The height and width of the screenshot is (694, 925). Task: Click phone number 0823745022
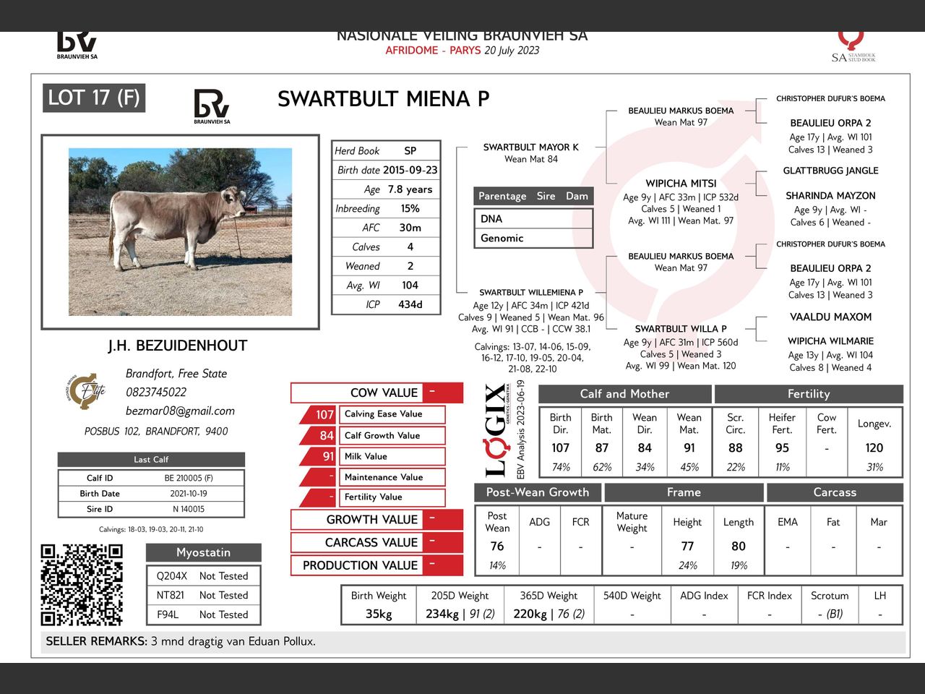click(x=156, y=392)
